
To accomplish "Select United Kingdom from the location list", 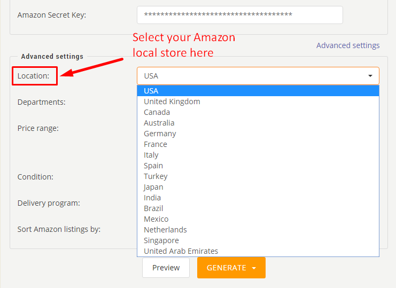I will point(258,102).
